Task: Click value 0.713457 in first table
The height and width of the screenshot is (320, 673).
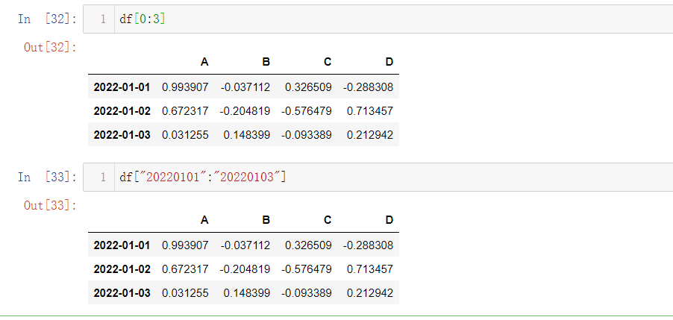Action: [369, 111]
